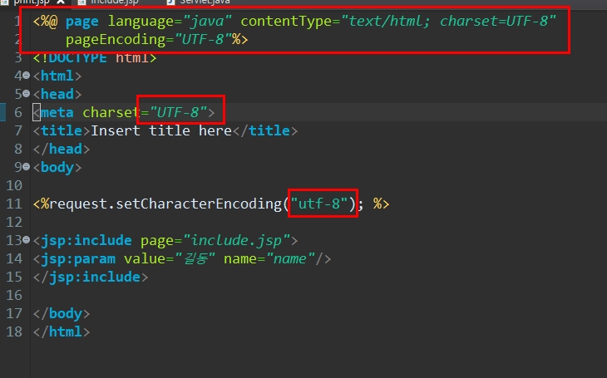Screen dimensions: 607x378
Task: Click the 'page' directive keyword on line 1
Action: [x=81, y=21]
